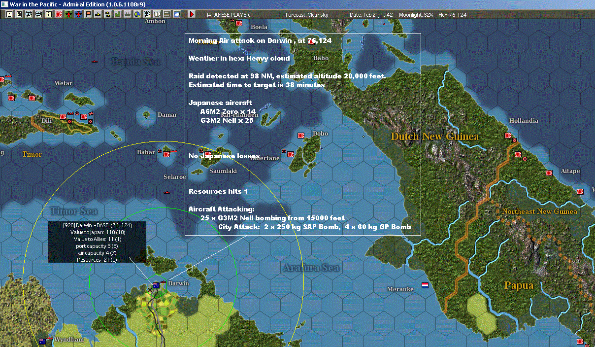Open the stacked windows ship list icon
The image size is (595, 347).
click(x=38, y=14)
